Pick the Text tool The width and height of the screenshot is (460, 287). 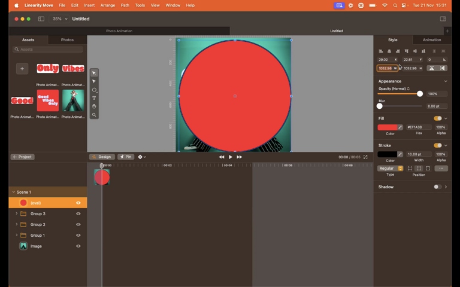point(94,98)
